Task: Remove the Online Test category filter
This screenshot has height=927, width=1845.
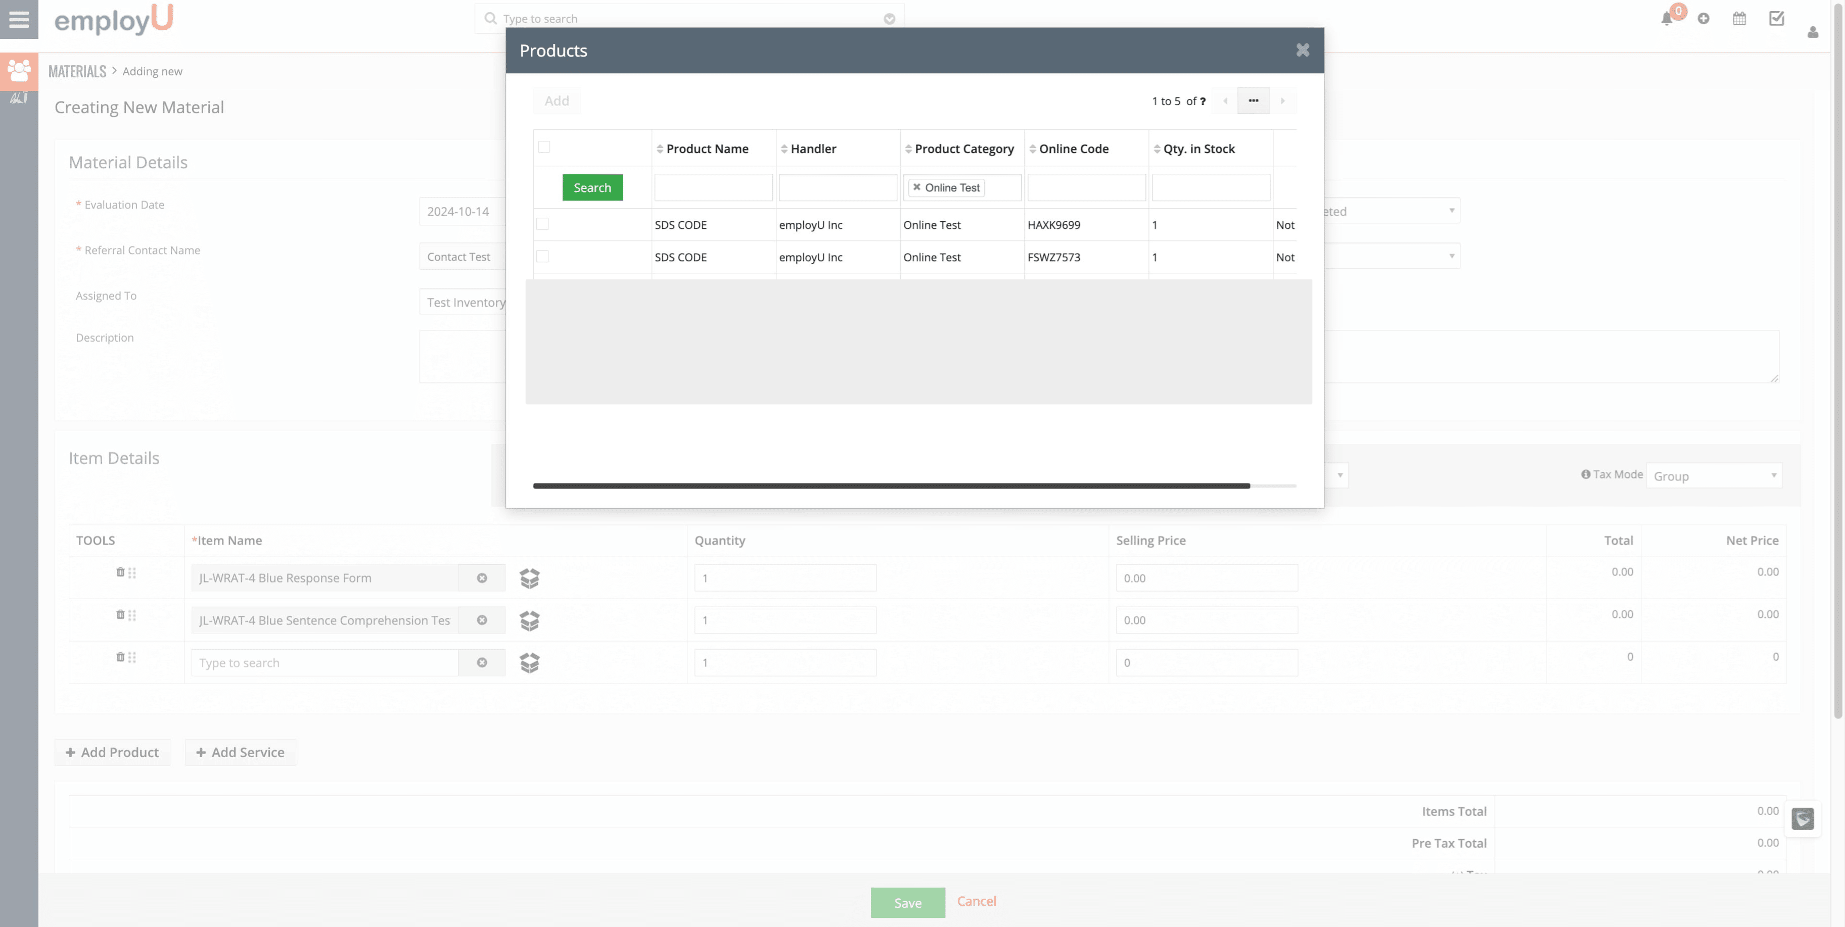Action: (917, 187)
